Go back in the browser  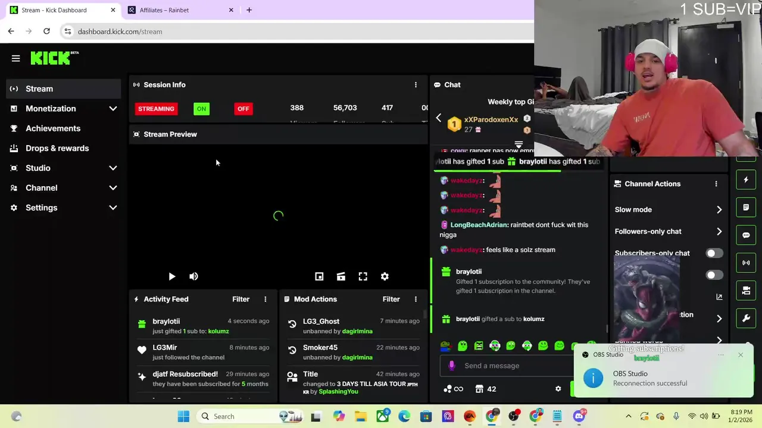(11, 31)
